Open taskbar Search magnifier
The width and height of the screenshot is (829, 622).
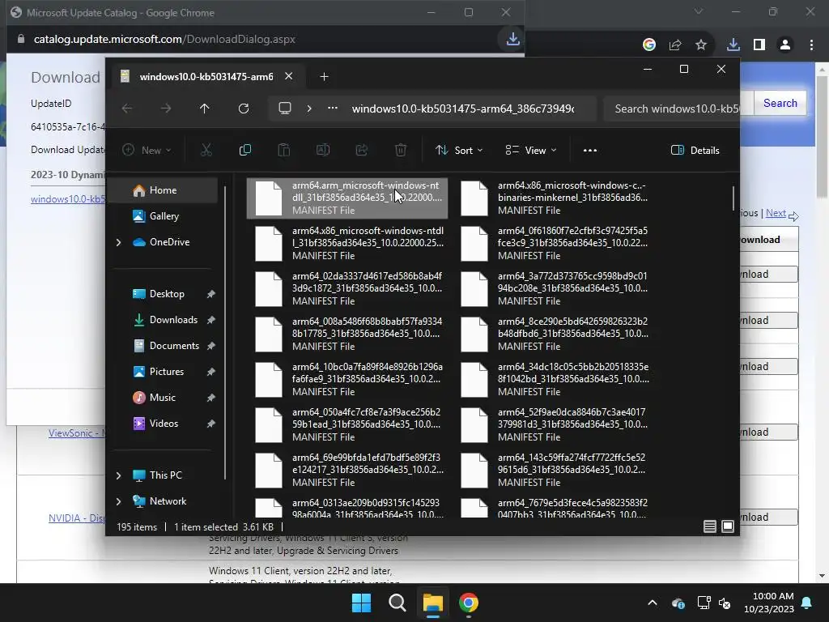click(397, 603)
